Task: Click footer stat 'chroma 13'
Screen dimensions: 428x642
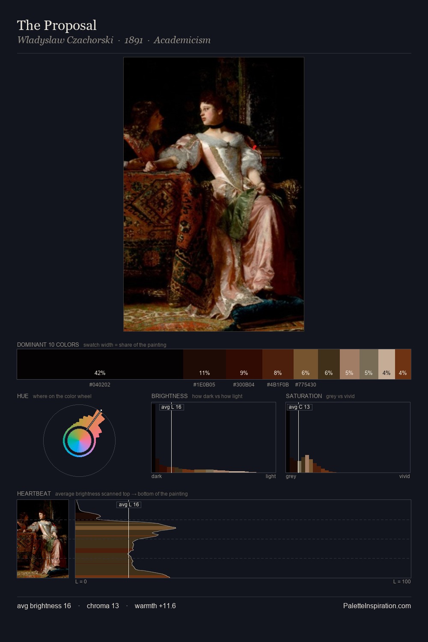Action: coord(103,606)
